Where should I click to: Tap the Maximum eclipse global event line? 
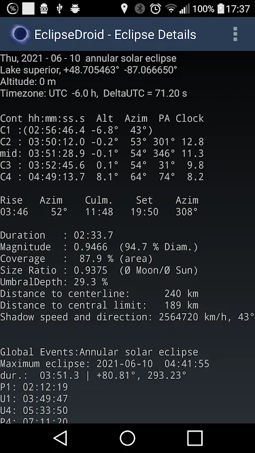(105, 364)
